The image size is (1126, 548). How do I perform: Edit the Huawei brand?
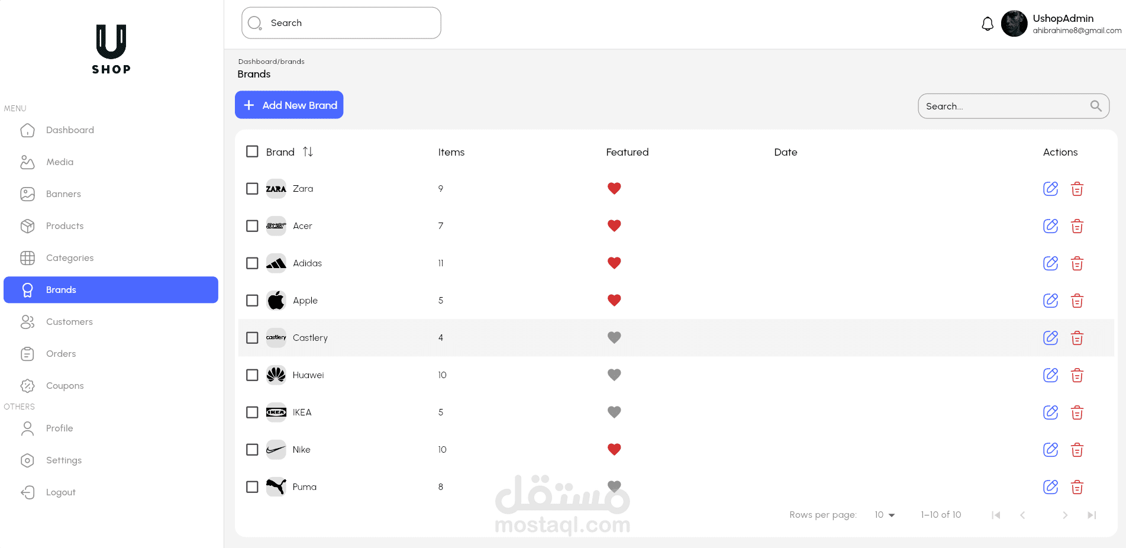tap(1050, 375)
